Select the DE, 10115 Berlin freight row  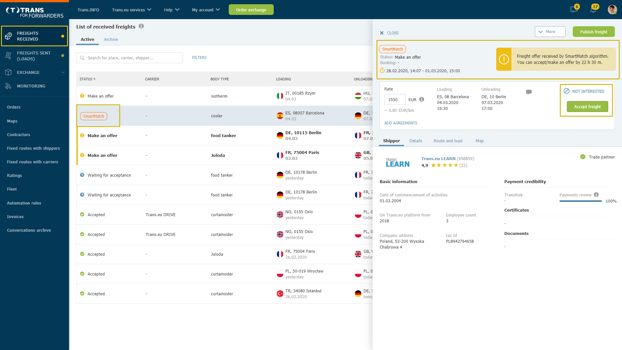224,135
